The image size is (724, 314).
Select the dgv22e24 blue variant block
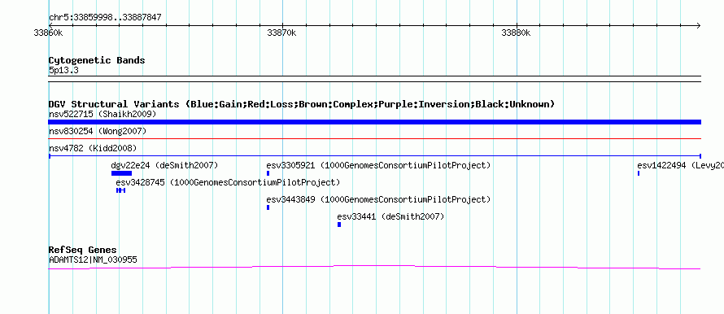[121, 173]
